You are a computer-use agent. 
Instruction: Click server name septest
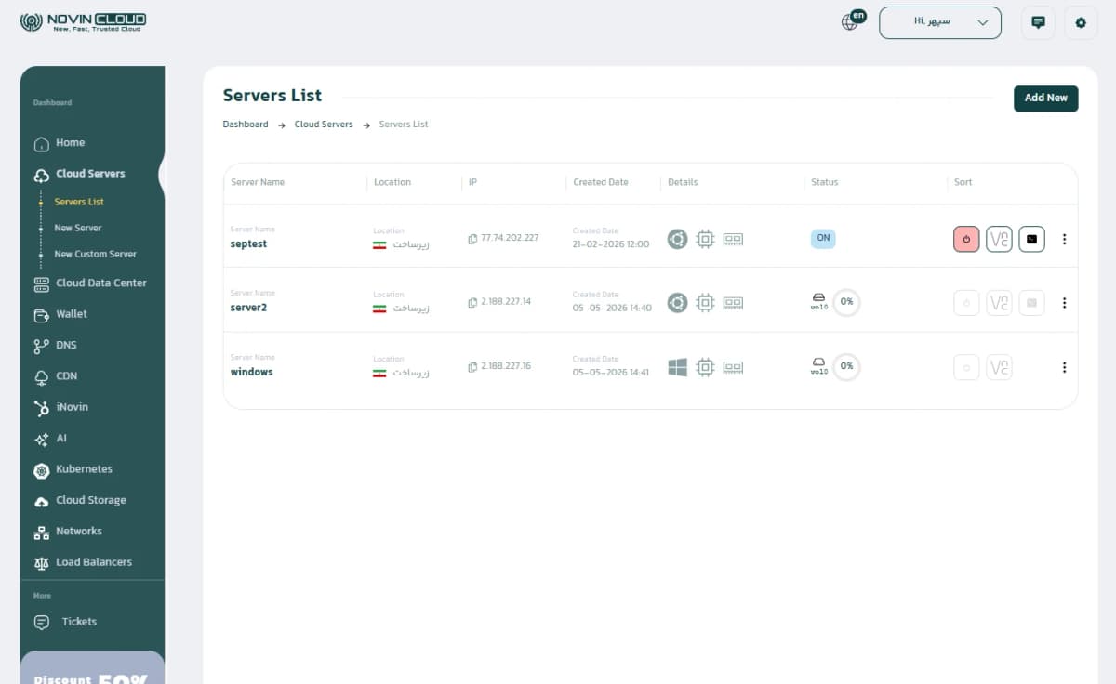point(248,243)
